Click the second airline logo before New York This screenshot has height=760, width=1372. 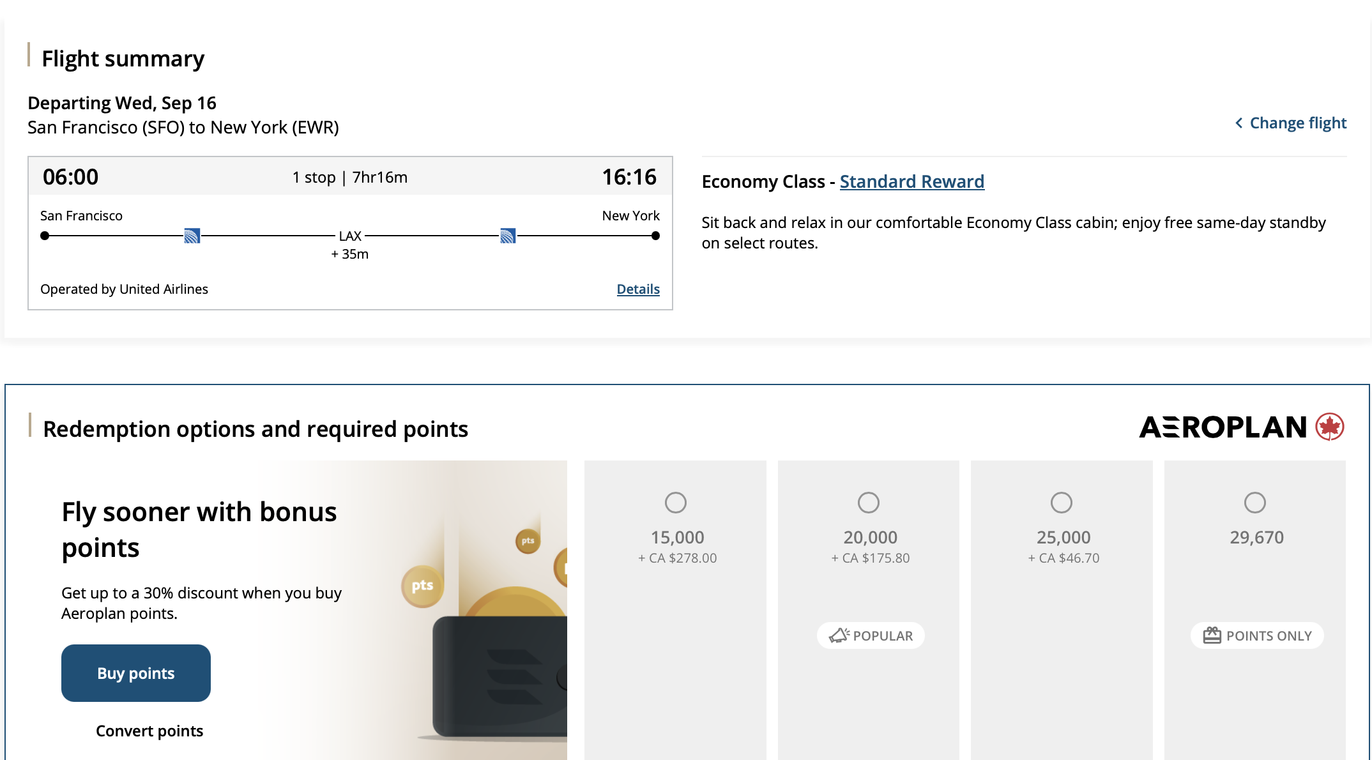coord(508,235)
